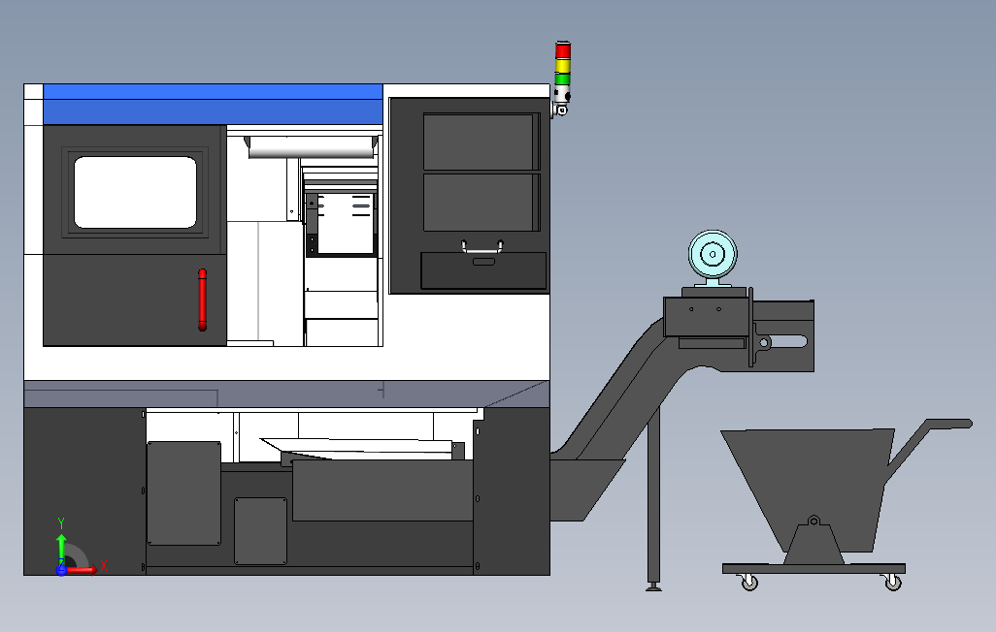Screen dimensions: 996x632
Task: Click the white handle above the keyboard drawer
Action: click(482, 247)
